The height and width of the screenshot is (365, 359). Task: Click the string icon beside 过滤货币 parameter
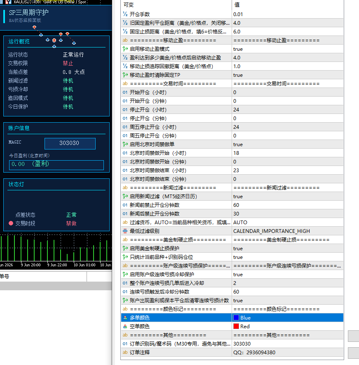coord(125,222)
